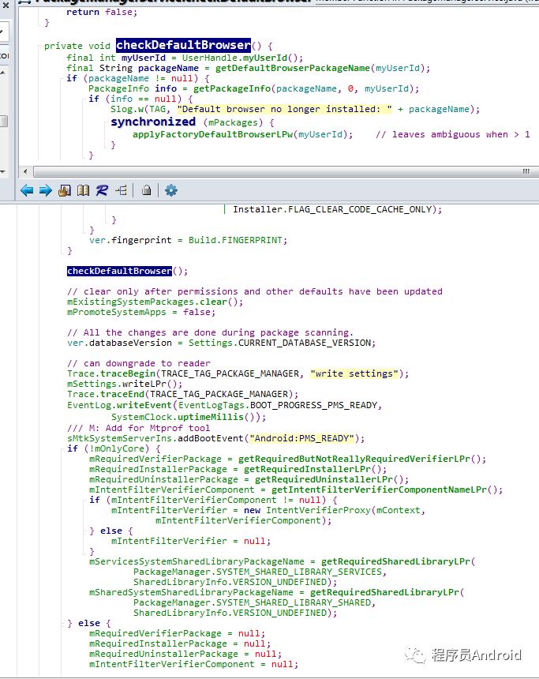The height and width of the screenshot is (679, 539).
Task: Click mExistingSystemPackages.clear() line
Action: [155, 302]
